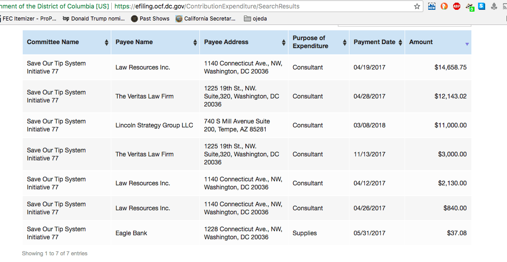Click the 03/08/2018 payment date
The image size is (507, 262).
click(369, 125)
